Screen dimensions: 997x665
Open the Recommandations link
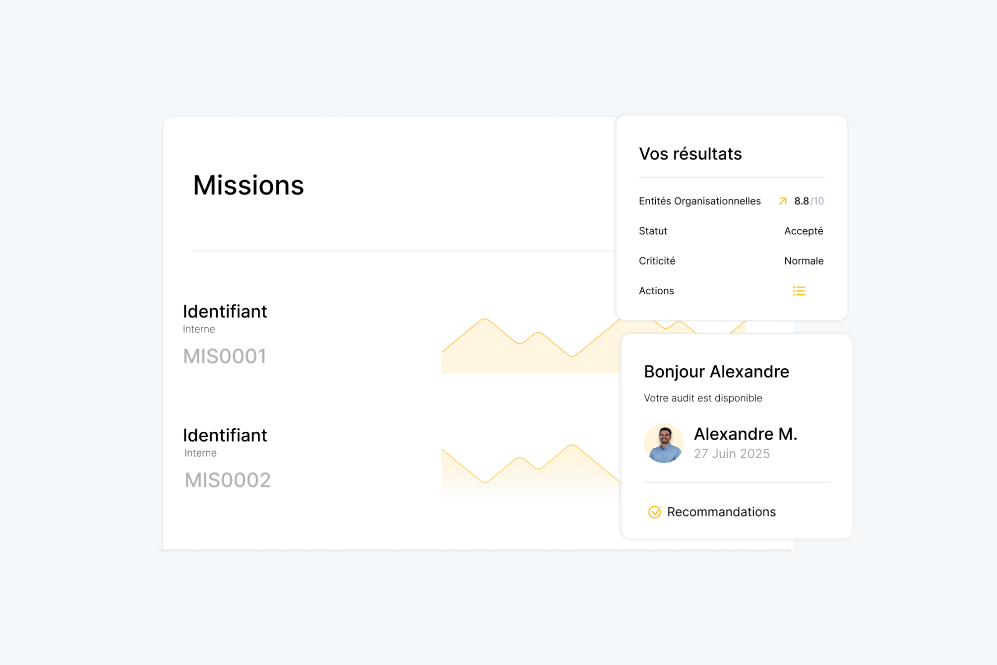click(721, 512)
